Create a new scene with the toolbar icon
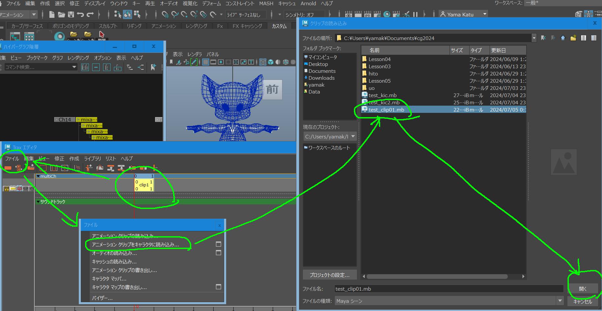 click(52, 14)
